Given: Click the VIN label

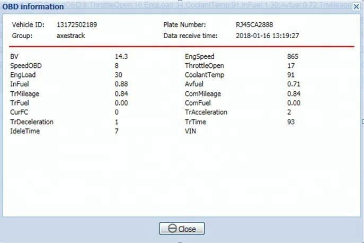Looking at the screenshot, I should tap(190, 131).
